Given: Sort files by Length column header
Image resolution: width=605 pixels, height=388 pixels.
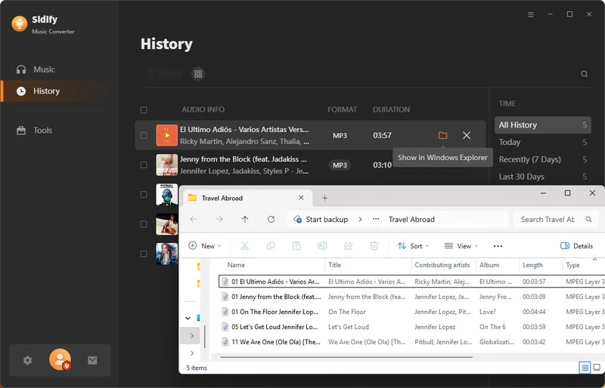Looking at the screenshot, I should (x=532, y=265).
